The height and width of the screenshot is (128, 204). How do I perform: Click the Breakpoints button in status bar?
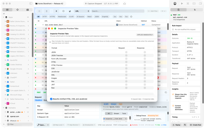[89, 125]
